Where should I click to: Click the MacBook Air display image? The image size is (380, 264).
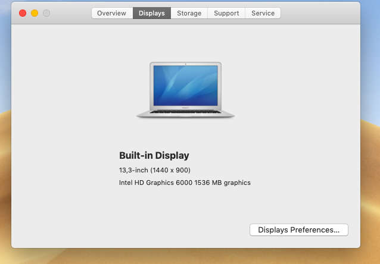pyautogui.click(x=185, y=90)
